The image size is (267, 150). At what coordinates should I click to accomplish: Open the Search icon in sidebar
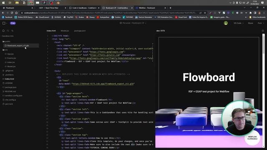click(8, 31)
